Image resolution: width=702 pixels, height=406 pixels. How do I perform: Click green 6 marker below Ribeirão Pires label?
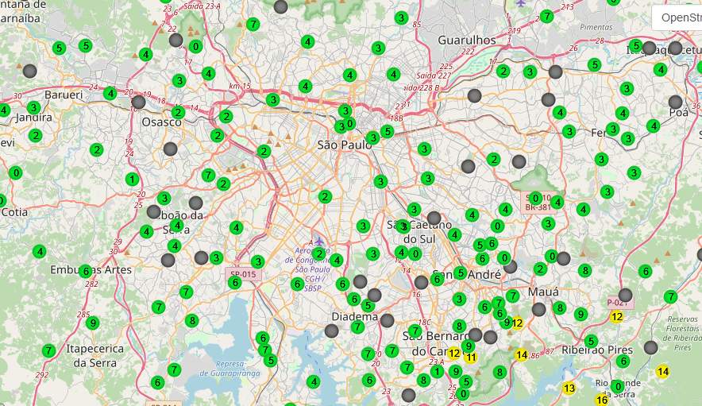(623, 362)
